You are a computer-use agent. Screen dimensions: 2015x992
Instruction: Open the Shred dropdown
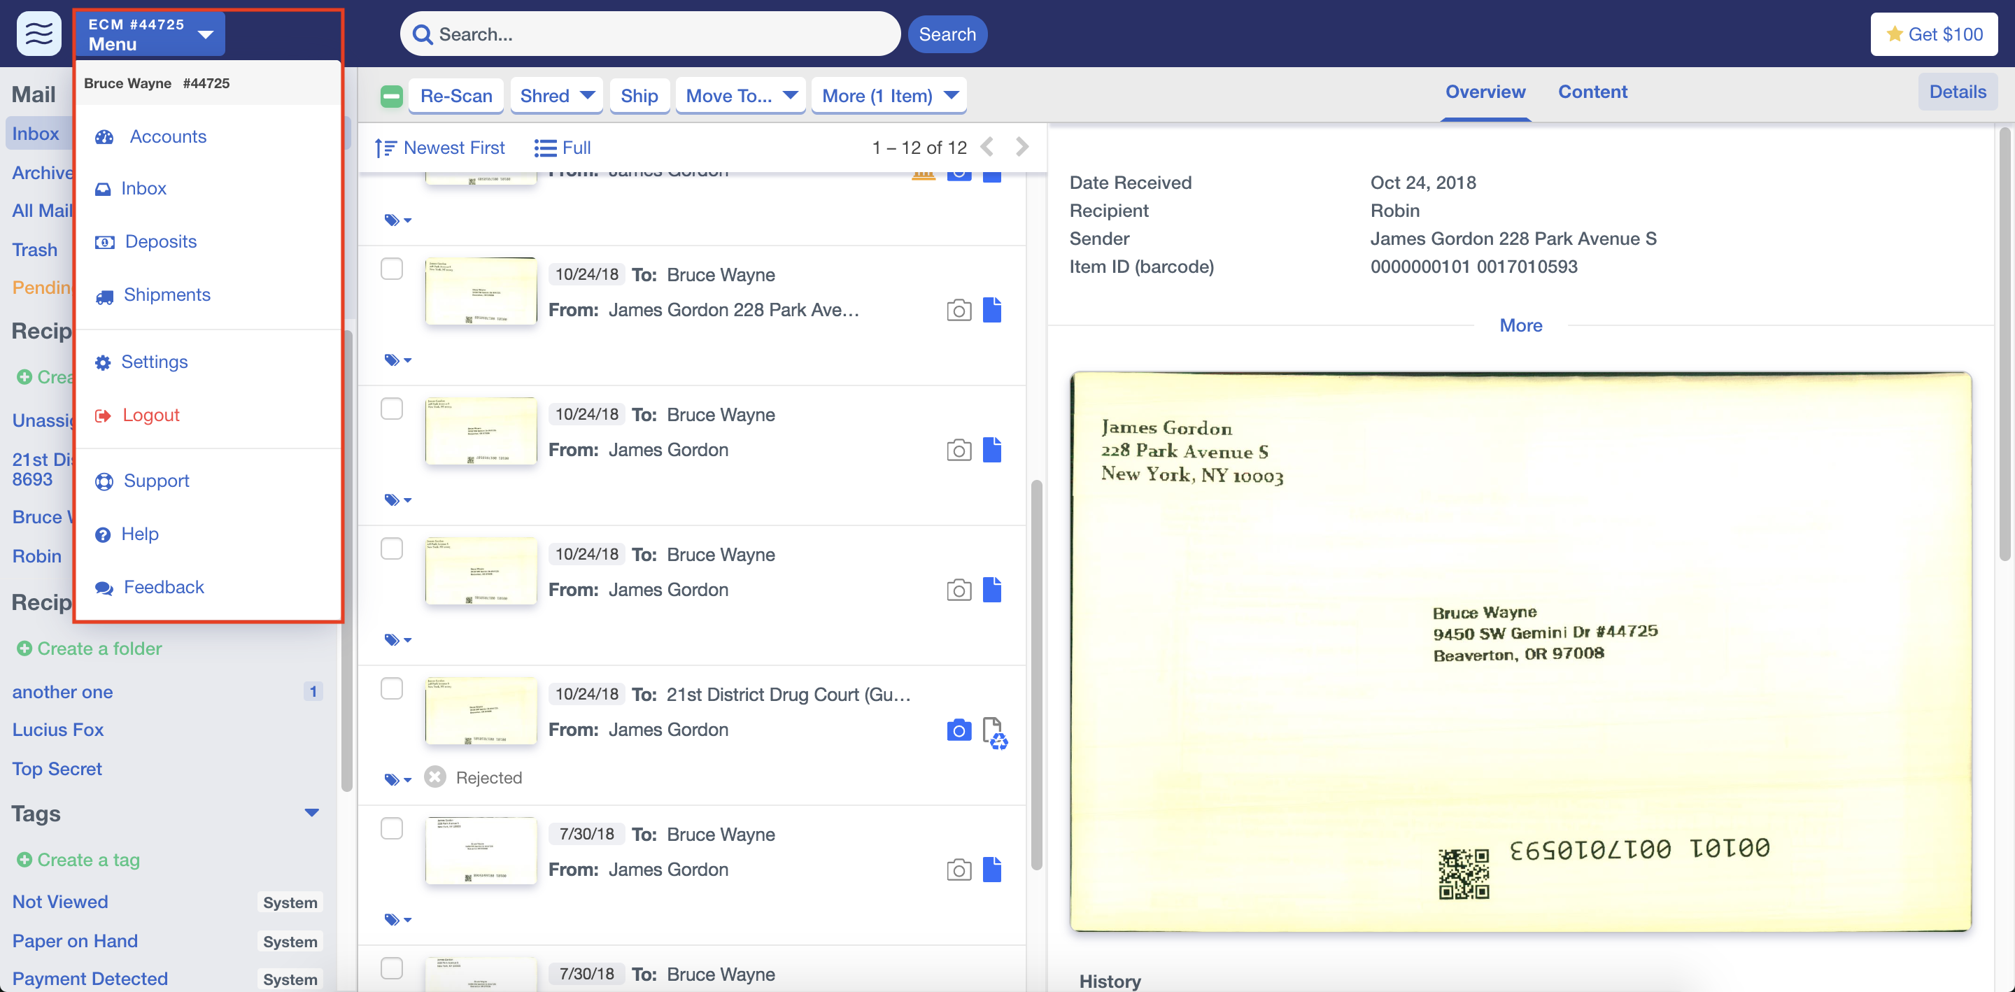tap(556, 95)
